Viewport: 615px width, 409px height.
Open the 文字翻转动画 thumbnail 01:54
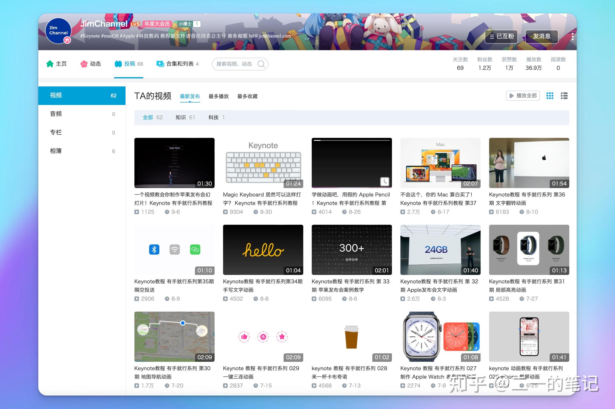pos(529,163)
